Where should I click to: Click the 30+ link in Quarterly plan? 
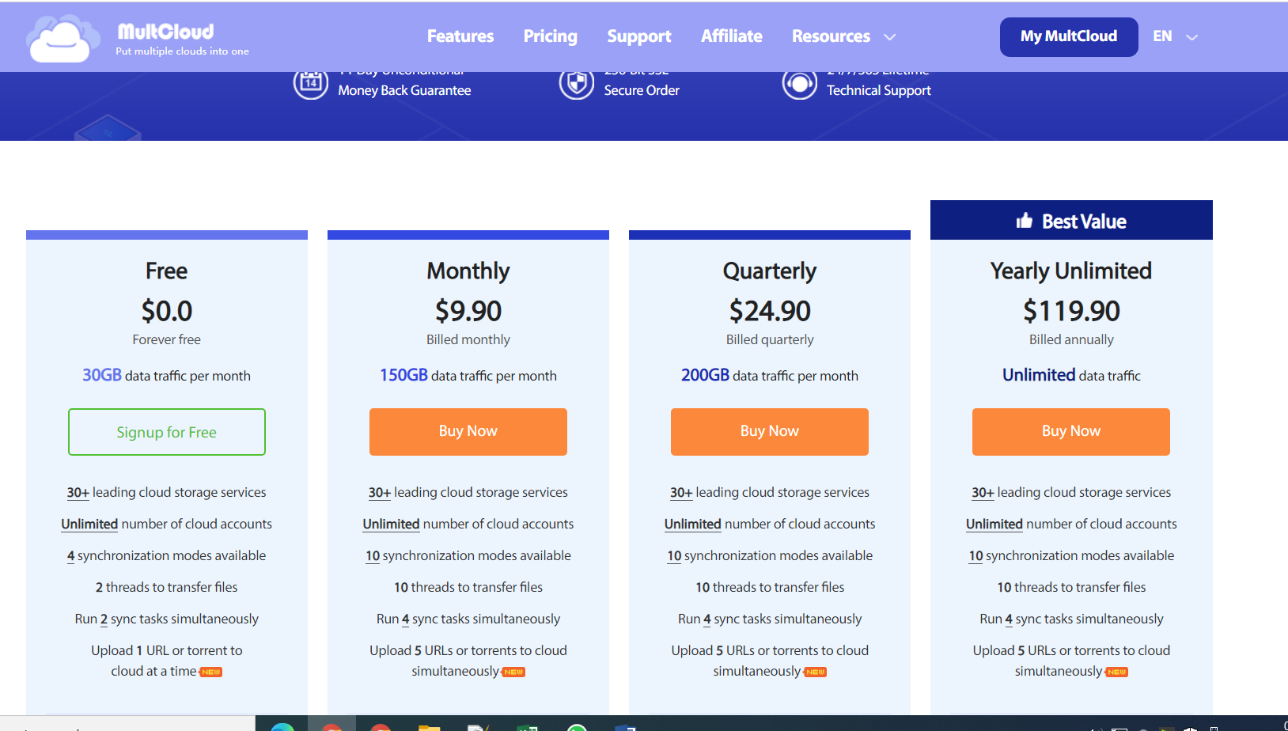pyautogui.click(x=681, y=493)
